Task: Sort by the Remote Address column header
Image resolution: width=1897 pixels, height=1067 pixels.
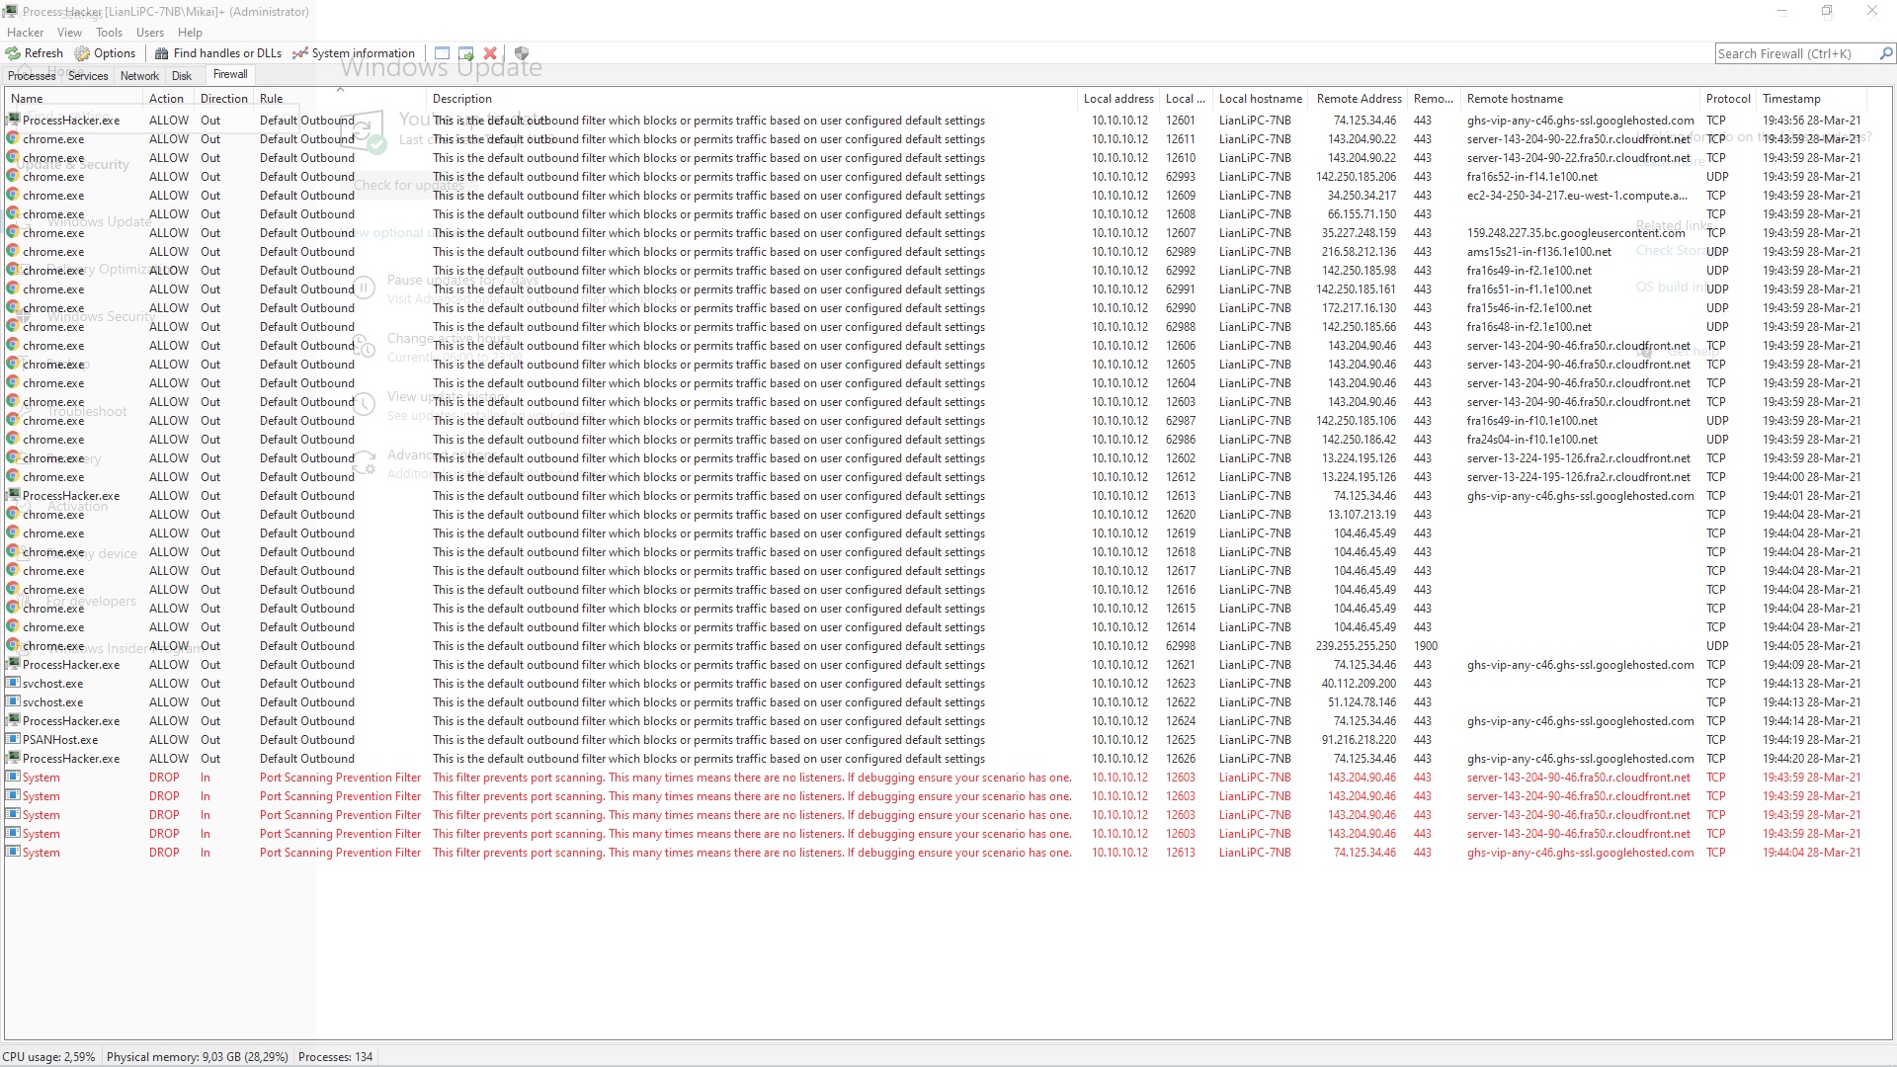Action: (1359, 99)
